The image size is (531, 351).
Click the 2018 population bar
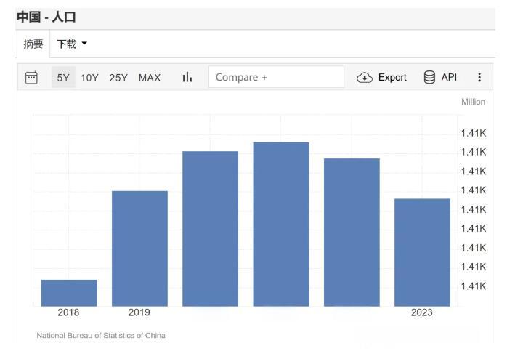pos(69,293)
